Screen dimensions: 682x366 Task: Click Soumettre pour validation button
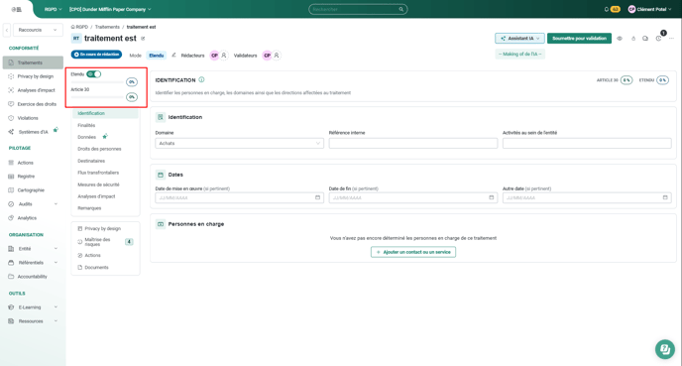click(579, 39)
